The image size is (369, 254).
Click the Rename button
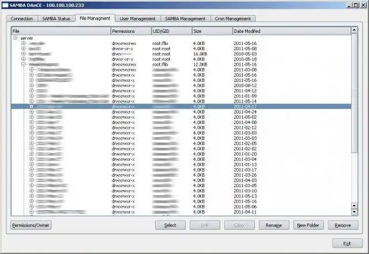(x=274, y=225)
